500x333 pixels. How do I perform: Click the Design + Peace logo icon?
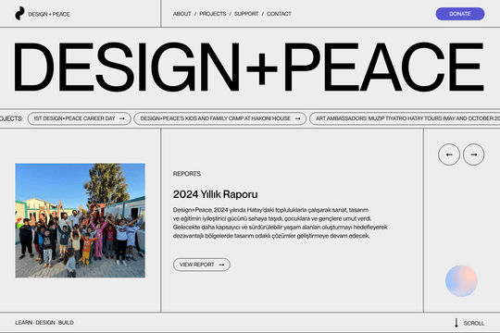pos(19,13)
